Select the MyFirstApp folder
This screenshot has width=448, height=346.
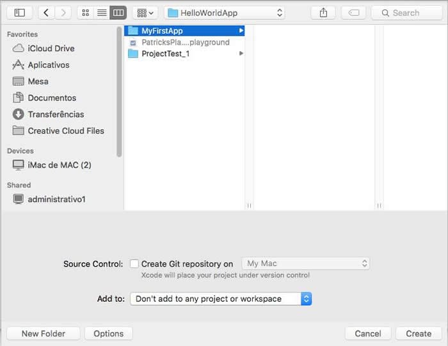point(184,31)
